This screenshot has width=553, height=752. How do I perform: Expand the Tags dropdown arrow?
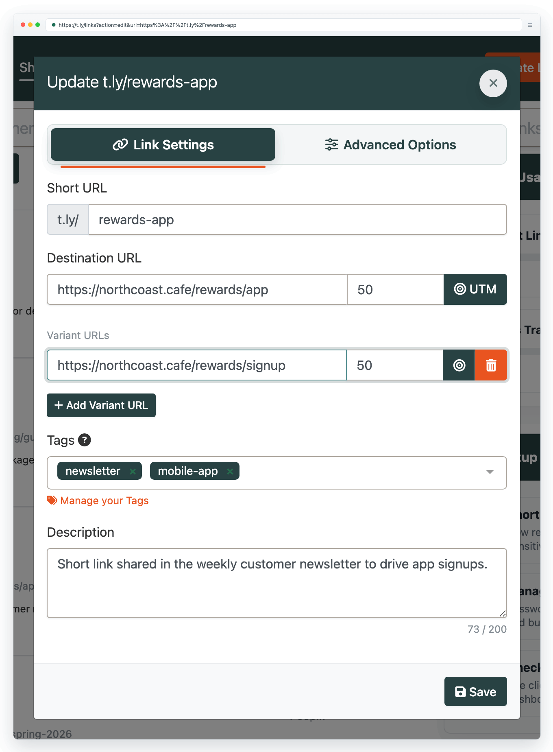click(x=490, y=472)
